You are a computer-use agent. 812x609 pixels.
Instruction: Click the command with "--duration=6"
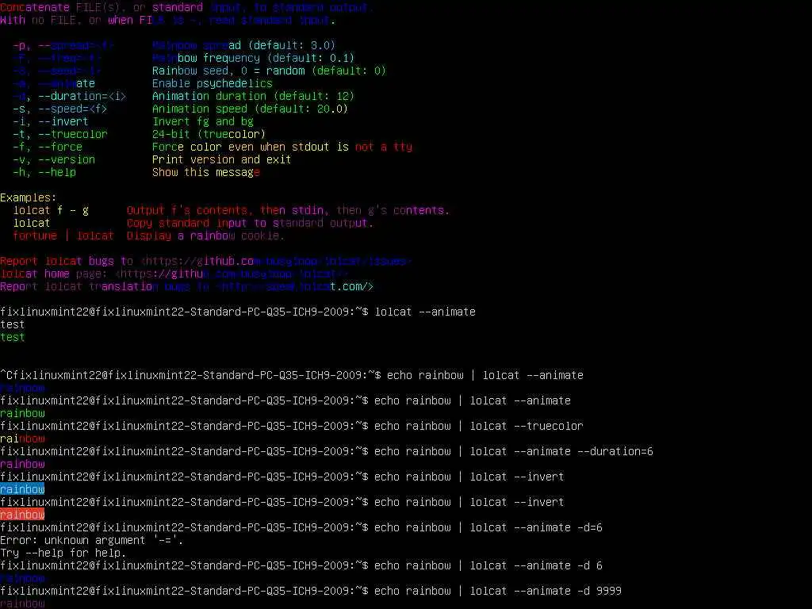pos(326,451)
